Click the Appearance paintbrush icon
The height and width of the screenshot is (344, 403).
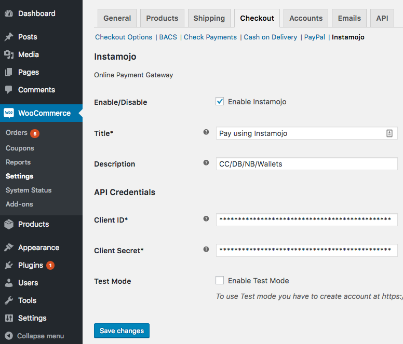tap(9, 247)
